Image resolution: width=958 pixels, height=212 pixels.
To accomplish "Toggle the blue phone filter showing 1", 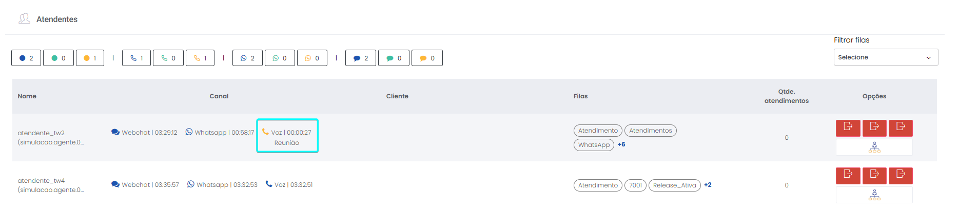I will [136, 58].
